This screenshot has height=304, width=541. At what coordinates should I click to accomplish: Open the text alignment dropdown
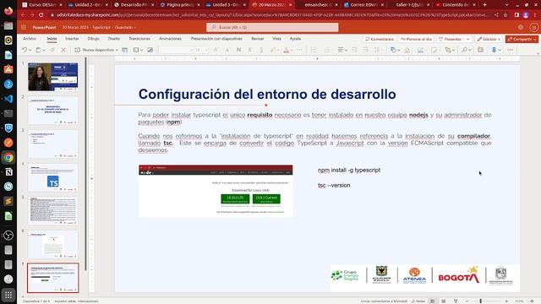click(342, 50)
